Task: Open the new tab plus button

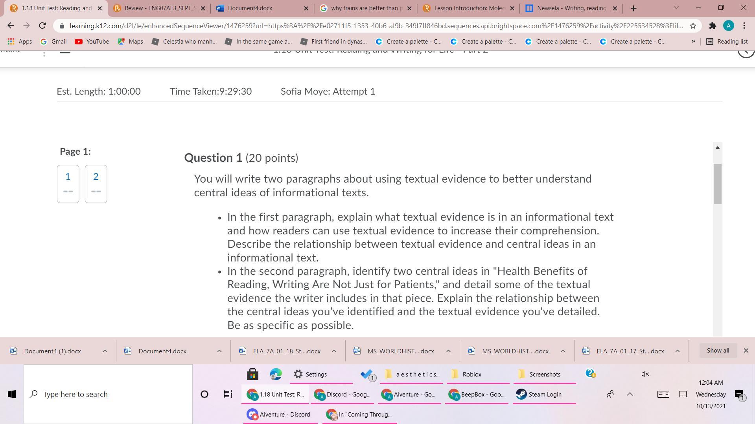Action: 633,8
